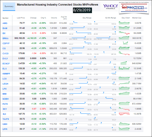Click the DVLY market cap 12.722M

point(137,58)
